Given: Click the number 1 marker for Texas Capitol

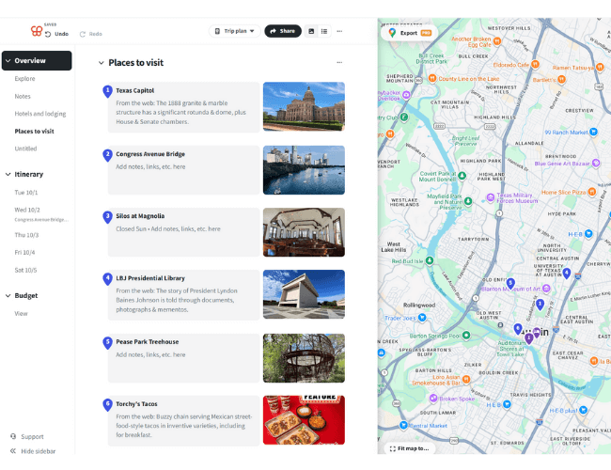Looking at the screenshot, I should [x=107, y=91].
